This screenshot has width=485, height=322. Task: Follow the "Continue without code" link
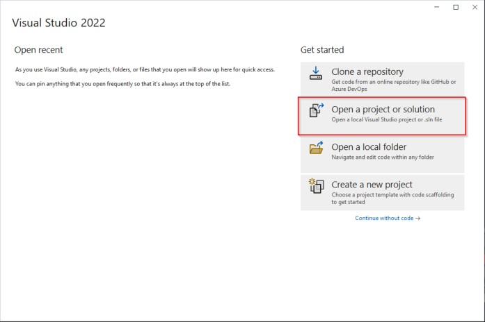(x=383, y=218)
